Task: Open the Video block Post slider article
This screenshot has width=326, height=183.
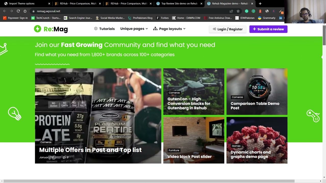Action: click(x=189, y=157)
